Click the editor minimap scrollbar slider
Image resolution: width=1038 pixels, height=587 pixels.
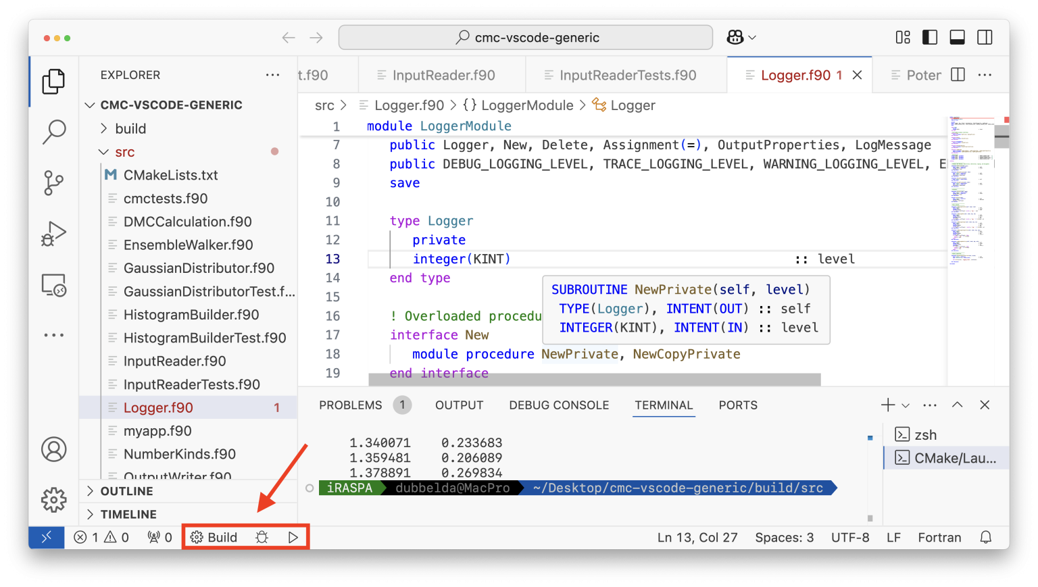[x=1003, y=135]
